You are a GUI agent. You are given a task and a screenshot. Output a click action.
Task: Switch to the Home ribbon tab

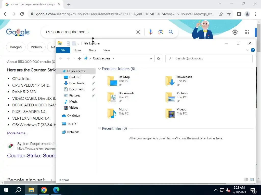coord(77,50)
